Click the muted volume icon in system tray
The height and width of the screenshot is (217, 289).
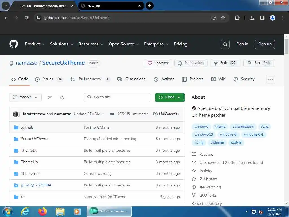click(260, 212)
